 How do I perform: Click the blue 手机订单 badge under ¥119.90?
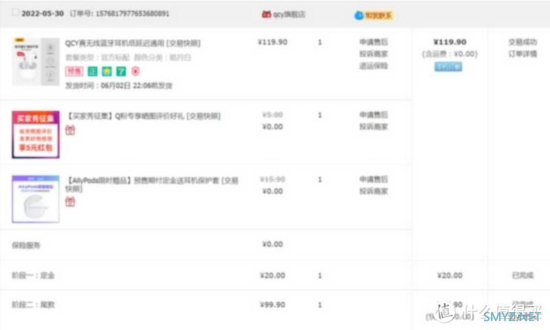[448, 67]
